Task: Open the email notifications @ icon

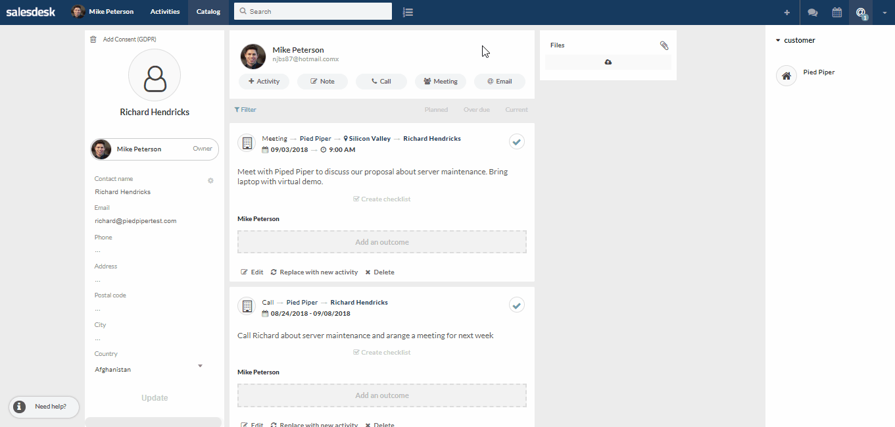Action: coord(860,13)
